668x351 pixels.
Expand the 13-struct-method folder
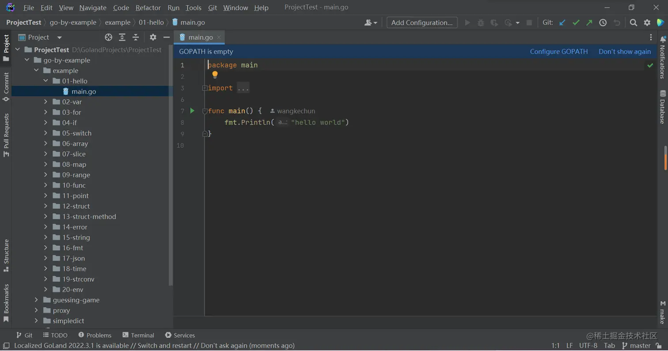tap(46, 217)
